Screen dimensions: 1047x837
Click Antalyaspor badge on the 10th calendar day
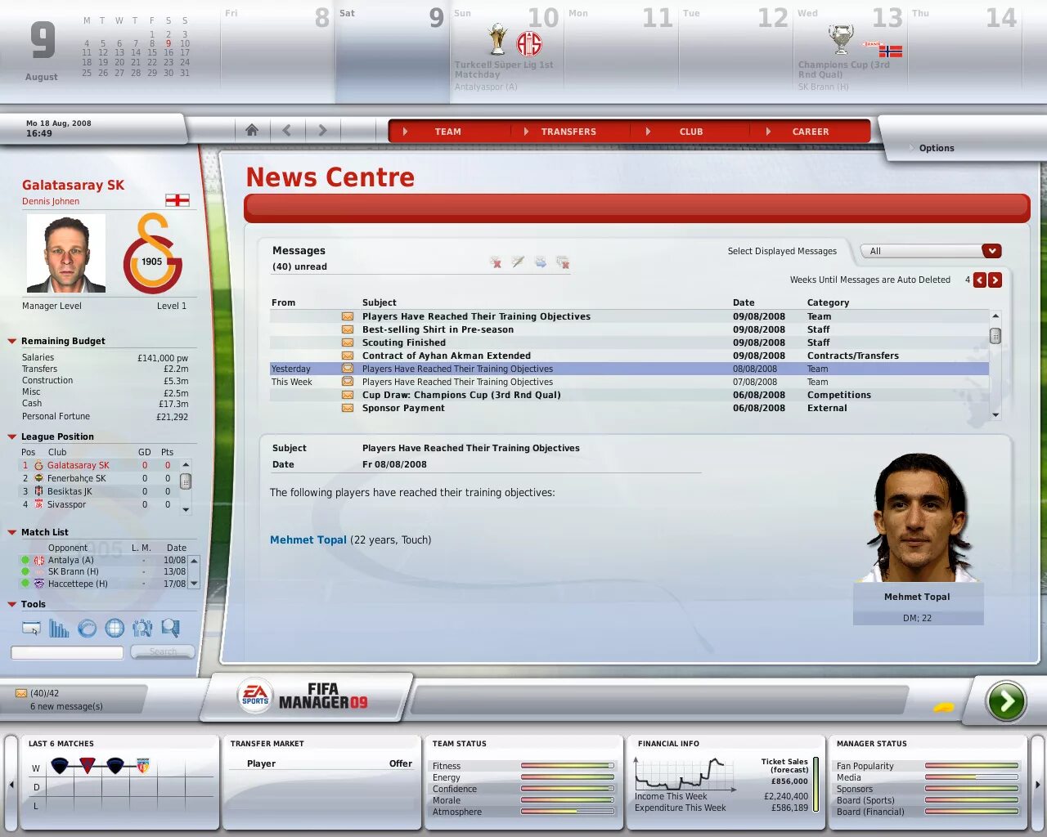point(529,43)
